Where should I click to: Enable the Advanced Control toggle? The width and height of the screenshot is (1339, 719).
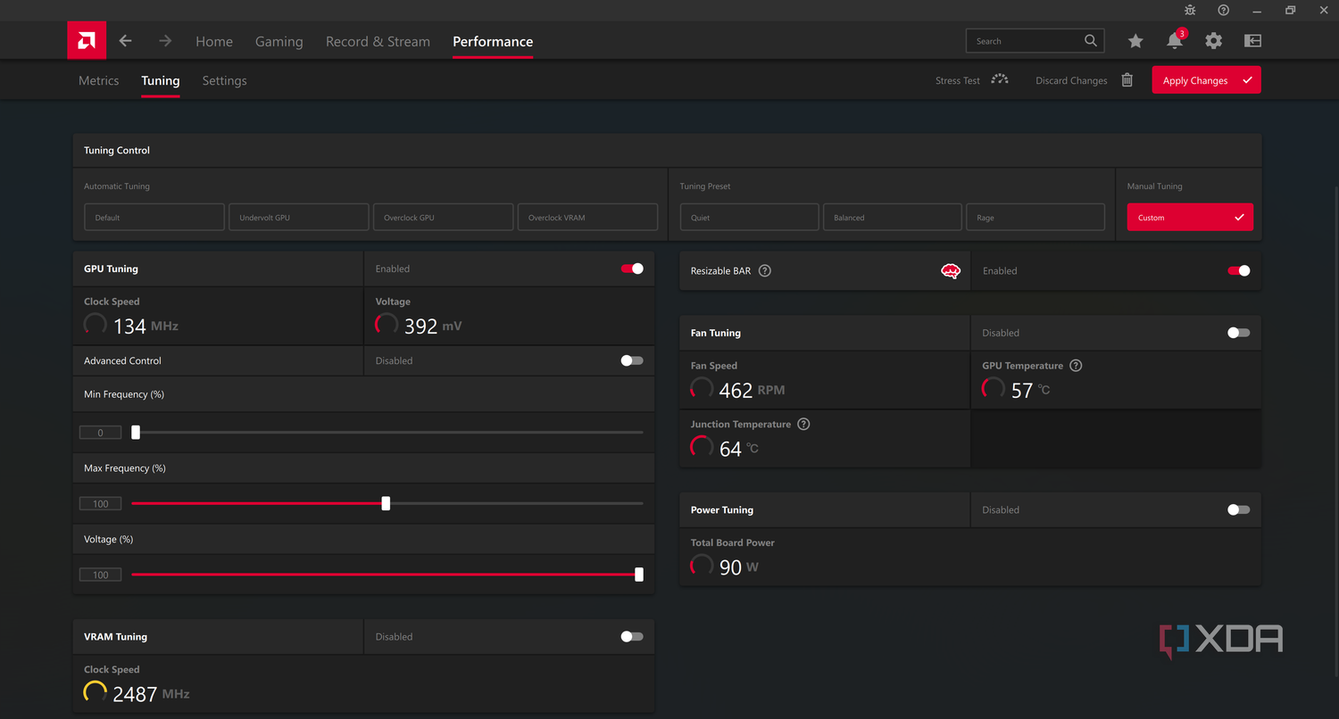[632, 360]
